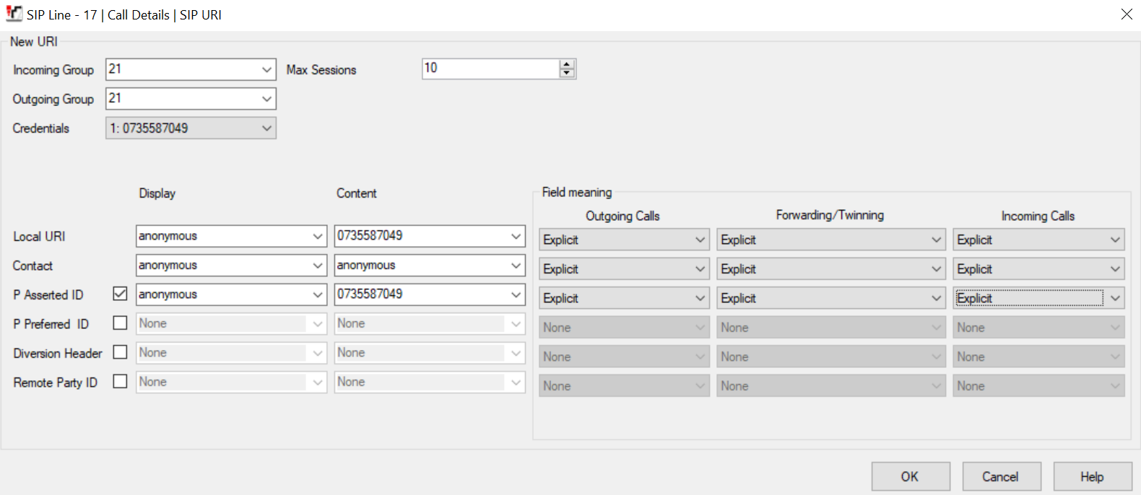The width and height of the screenshot is (1141, 495).
Task: Click the Help button
Action: [1092, 476]
